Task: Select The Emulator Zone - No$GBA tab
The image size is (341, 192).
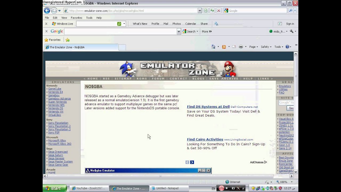Action: point(81,47)
